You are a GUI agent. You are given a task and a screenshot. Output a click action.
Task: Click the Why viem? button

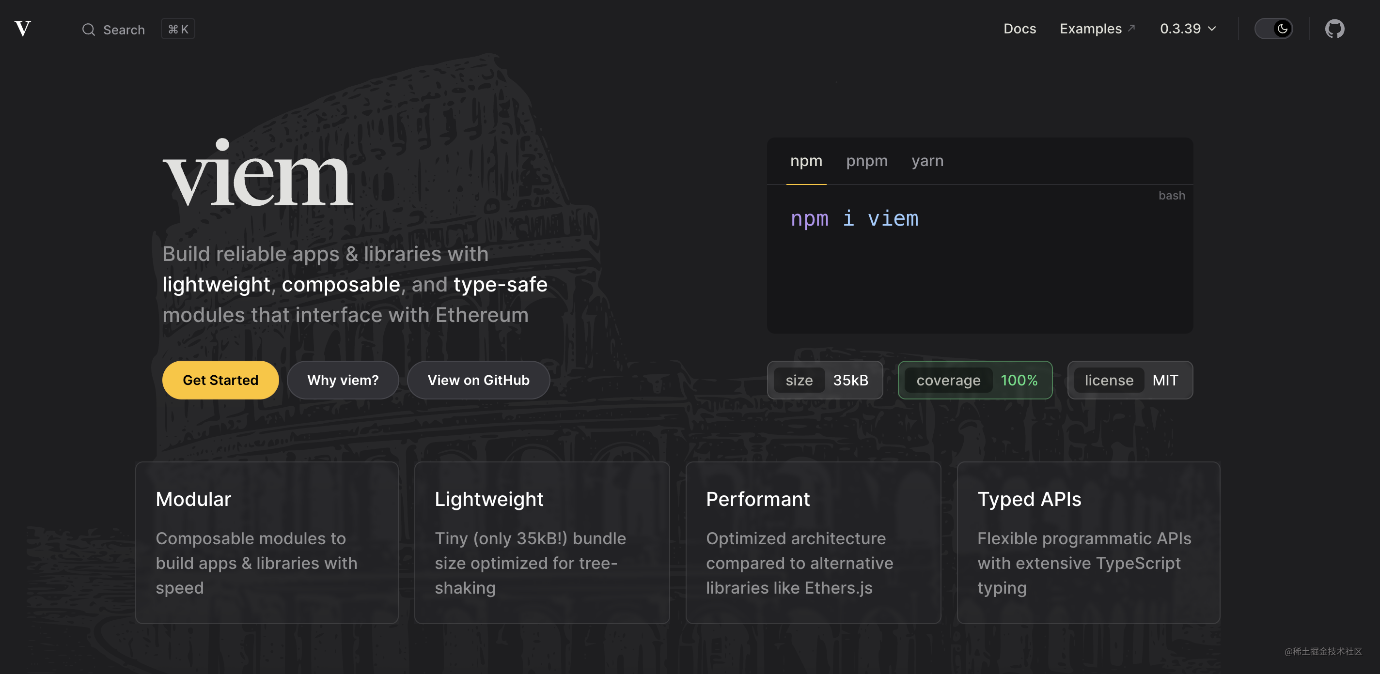coord(343,380)
